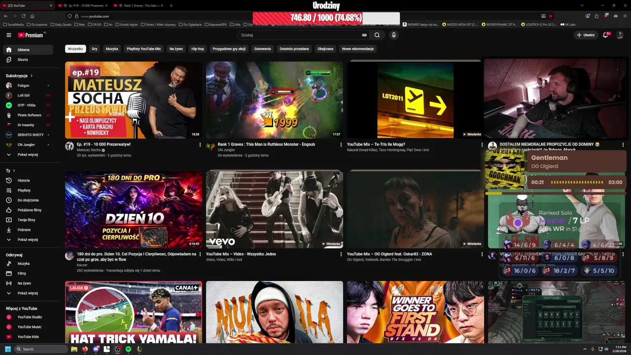Open Polubione filmy liked videos
Screen dimensions: 631x355
(29, 210)
